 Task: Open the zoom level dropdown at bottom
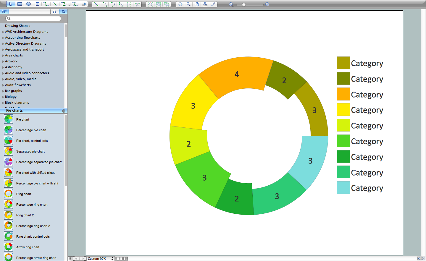click(x=101, y=258)
